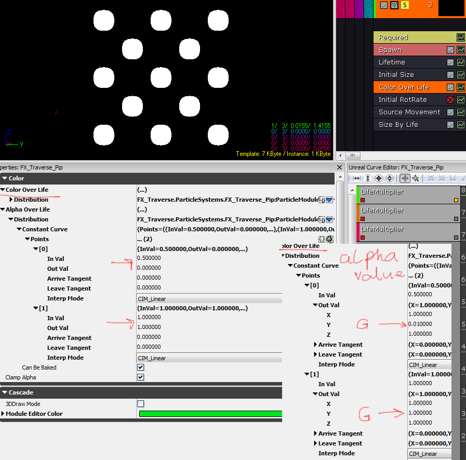Click the third dimmed curve tangent tool icon
Image resolution: width=466 pixels, height=460 pixels.
click(452, 178)
